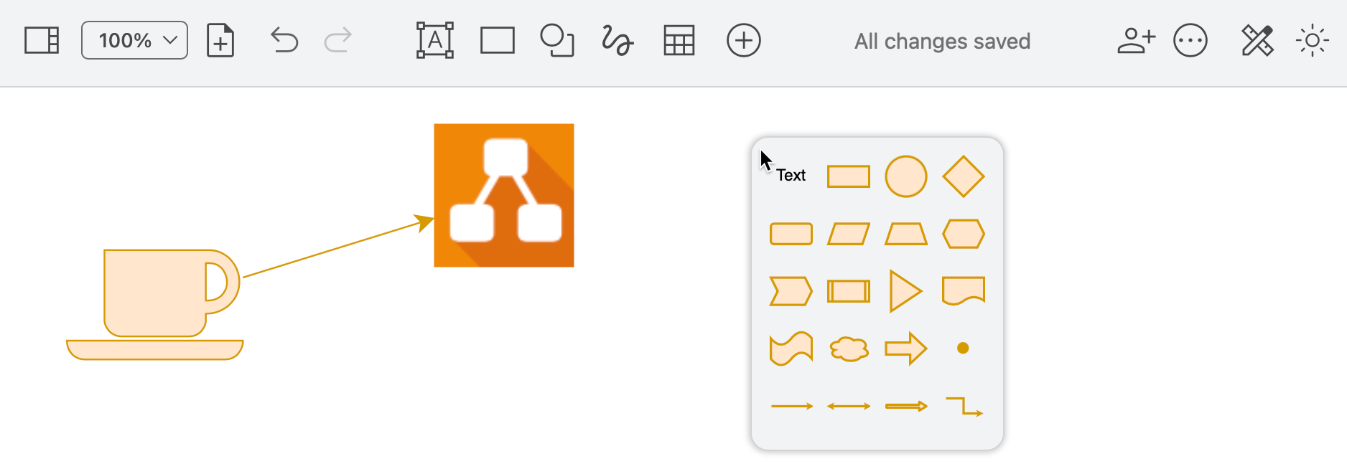Viewport: 1347px width, 469px height.
Task: Open the more options menu
Action: [x=1190, y=40]
